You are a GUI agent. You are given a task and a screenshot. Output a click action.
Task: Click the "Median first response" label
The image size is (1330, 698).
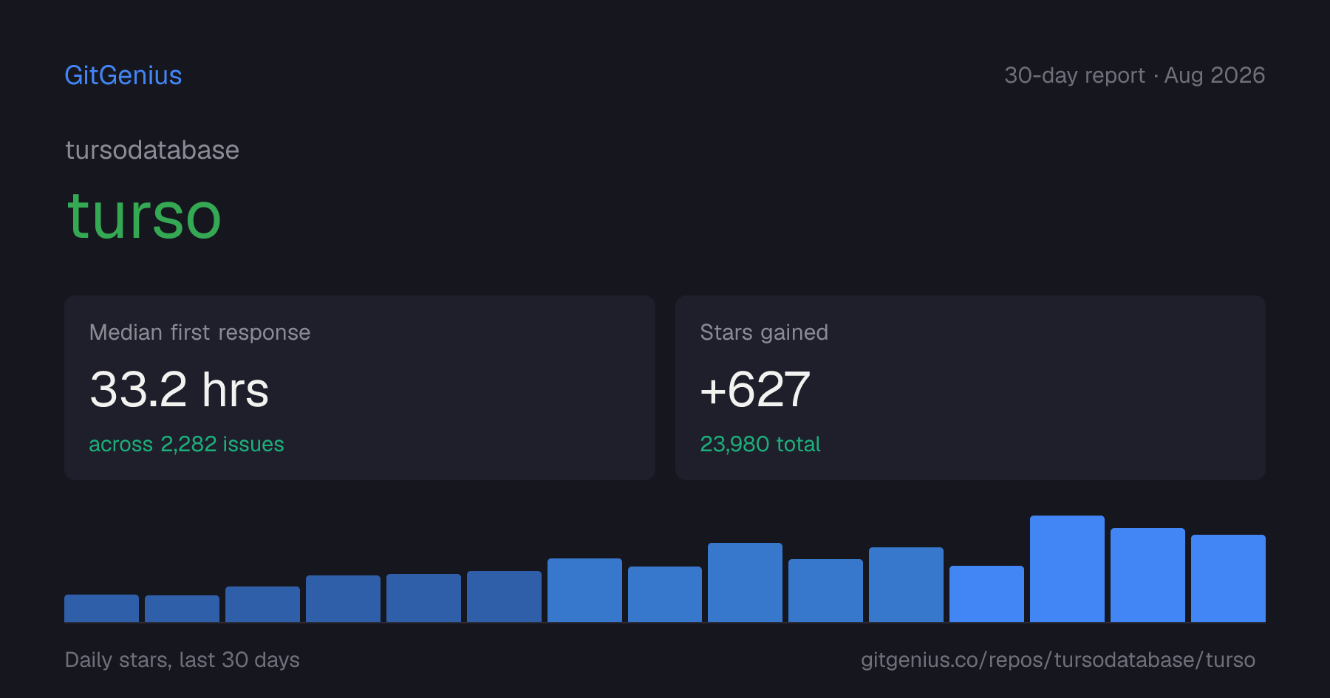pyautogui.click(x=199, y=332)
